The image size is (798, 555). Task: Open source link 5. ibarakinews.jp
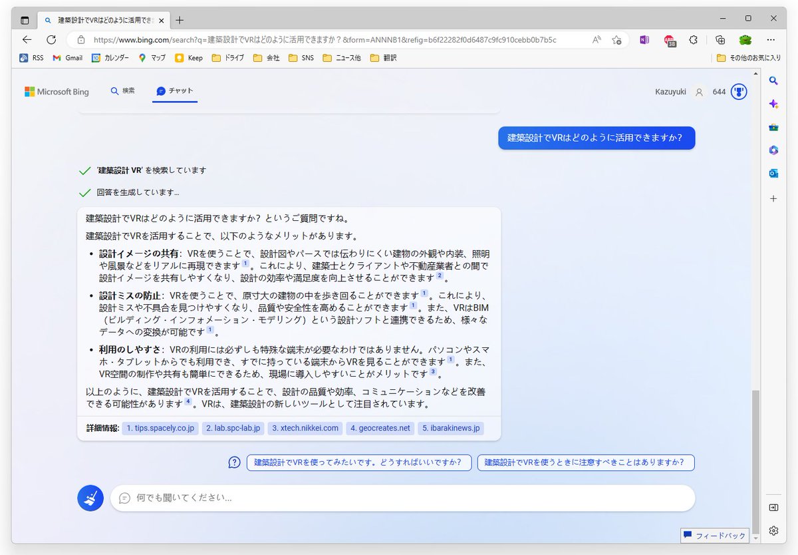click(451, 428)
